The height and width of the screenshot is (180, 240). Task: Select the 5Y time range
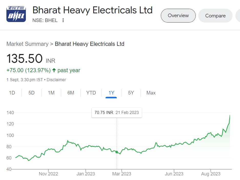pyautogui.click(x=131, y=93)
